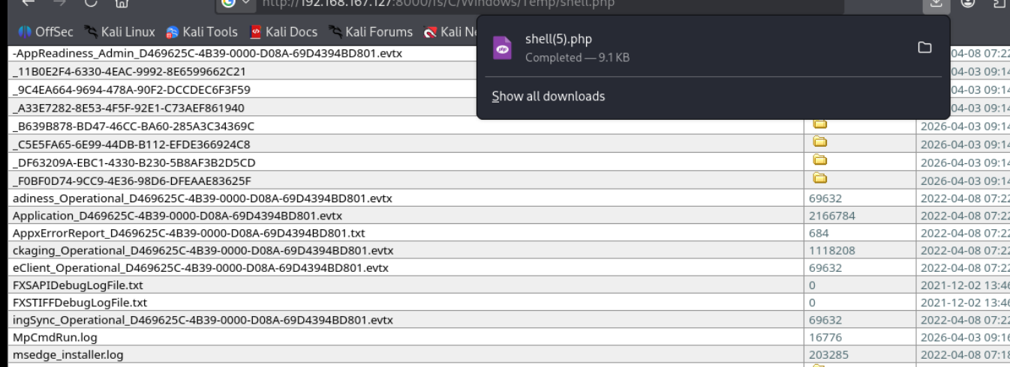The width and height of the screenshot is (1010, 367).
Task: Open the account profile icon
Action: pos(968,3)
